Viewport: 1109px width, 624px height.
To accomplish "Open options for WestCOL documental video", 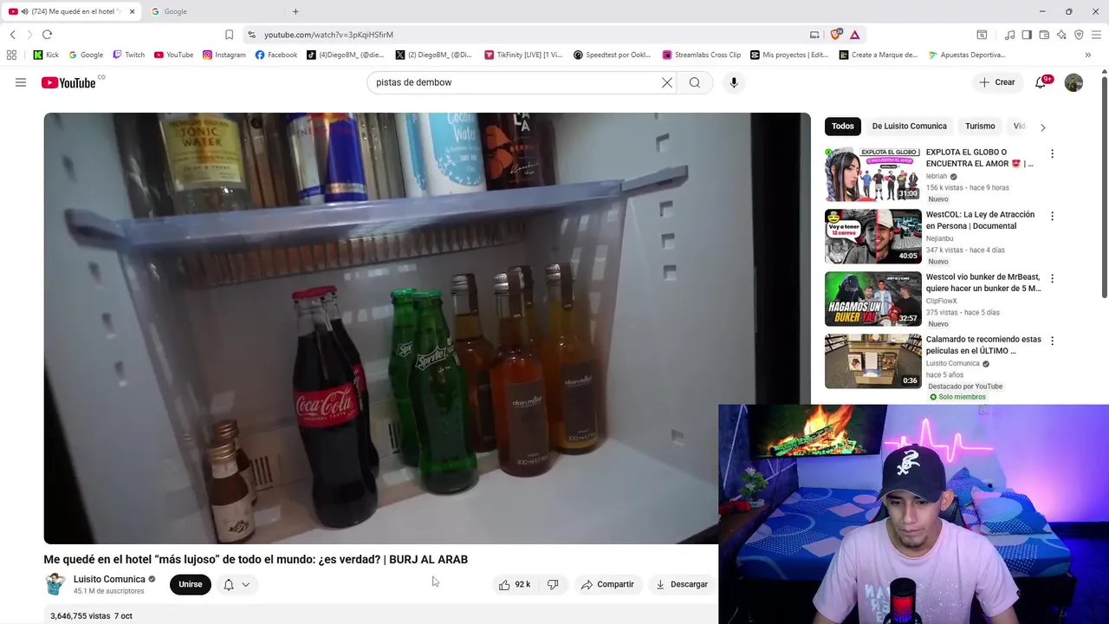I will pos(1052,216).
